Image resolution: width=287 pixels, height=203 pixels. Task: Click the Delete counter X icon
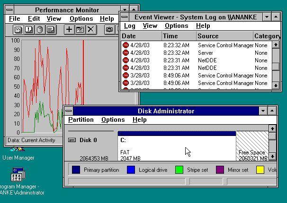click(x=91, y=30)
